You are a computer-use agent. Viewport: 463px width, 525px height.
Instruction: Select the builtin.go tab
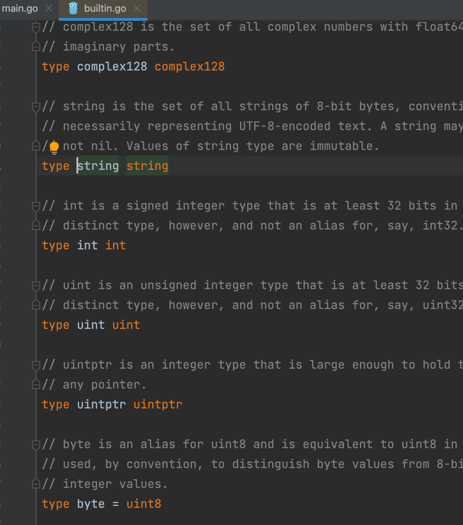point(106,9)
